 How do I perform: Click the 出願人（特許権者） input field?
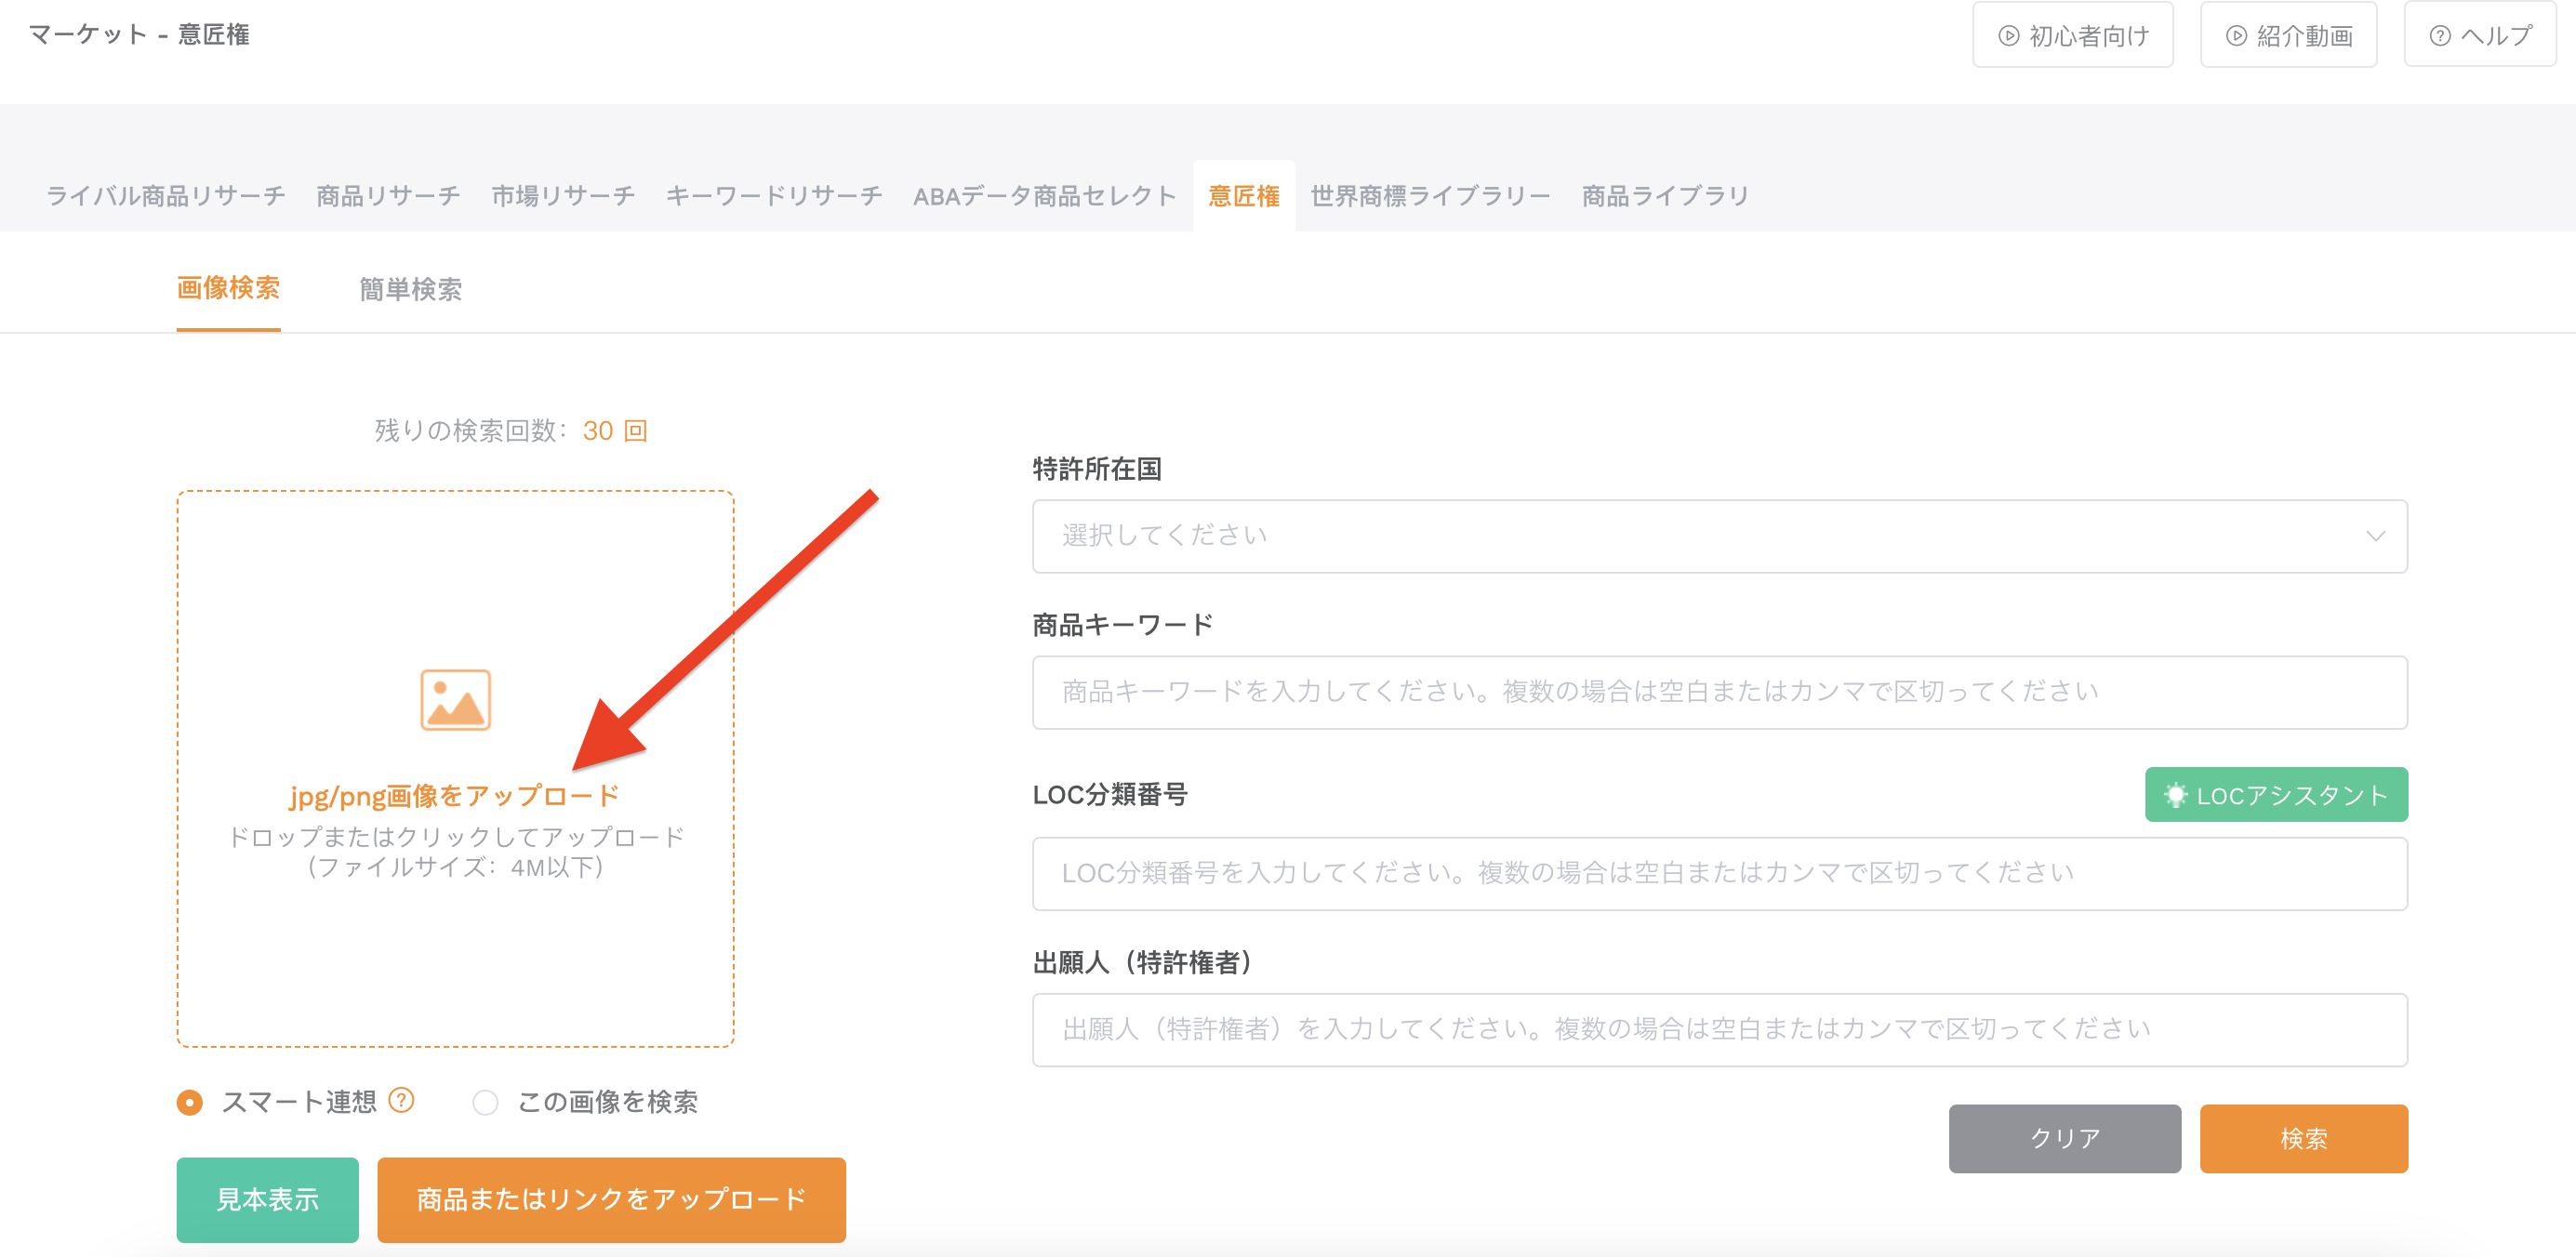(x=1719, y=1029)
